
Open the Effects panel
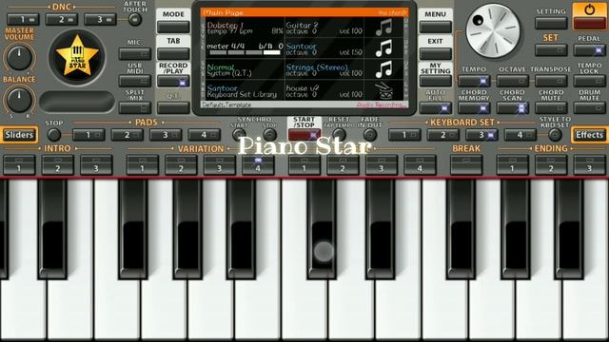click(x=589, y=135)
